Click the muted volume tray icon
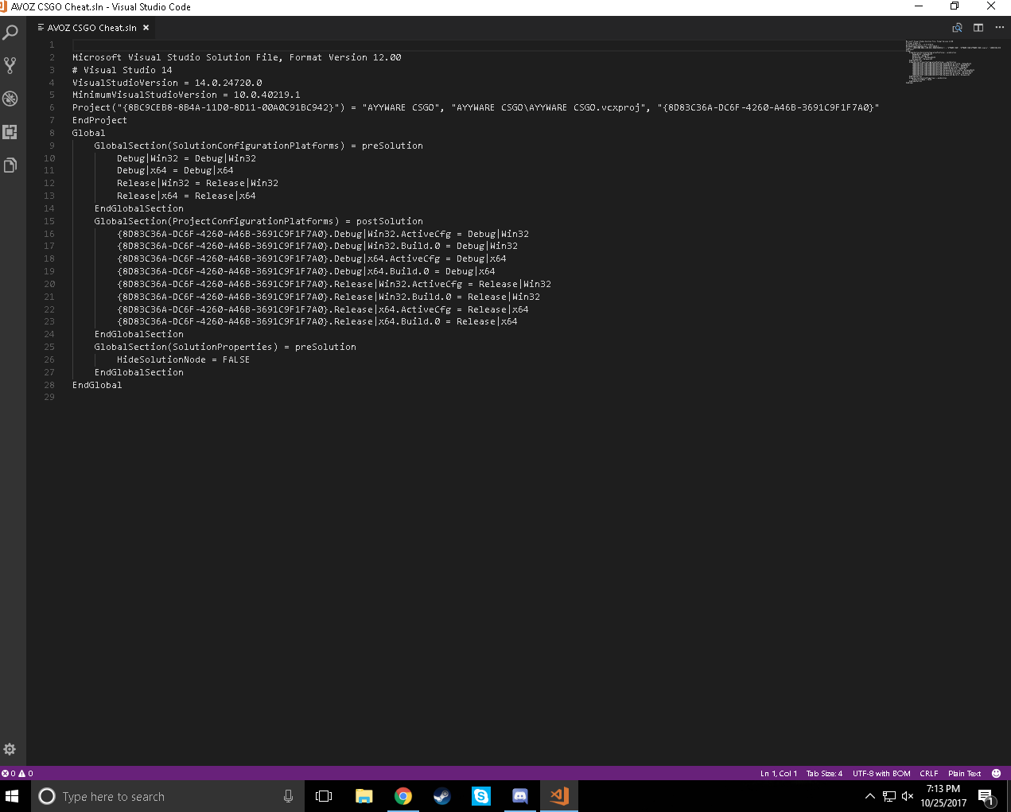 tap(908, 796)
